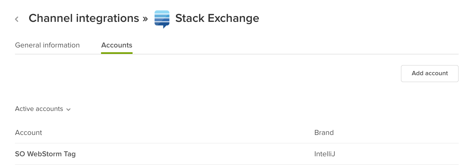Image resolution: width=464 pixels, height=168 pixels.
Task: Select the Accounts tab
Action: pyautogui.click(x=117, y=45)
